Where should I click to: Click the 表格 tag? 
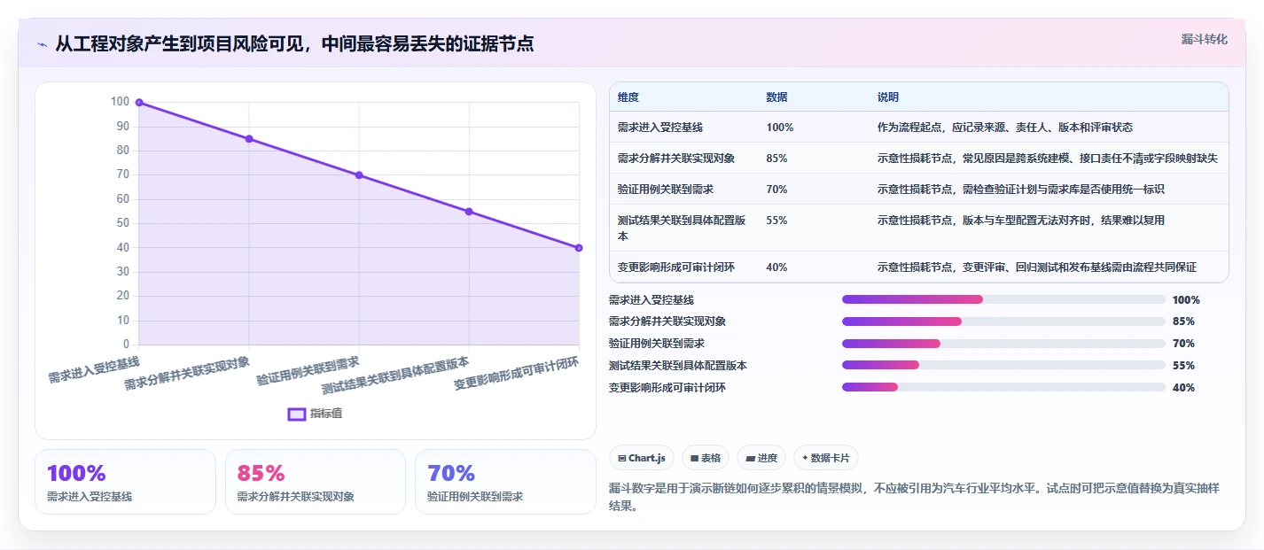click(706, 458)
